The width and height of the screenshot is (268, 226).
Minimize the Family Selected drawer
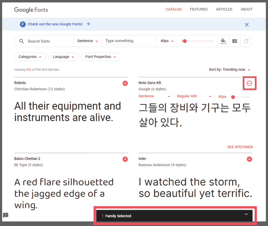246,214
